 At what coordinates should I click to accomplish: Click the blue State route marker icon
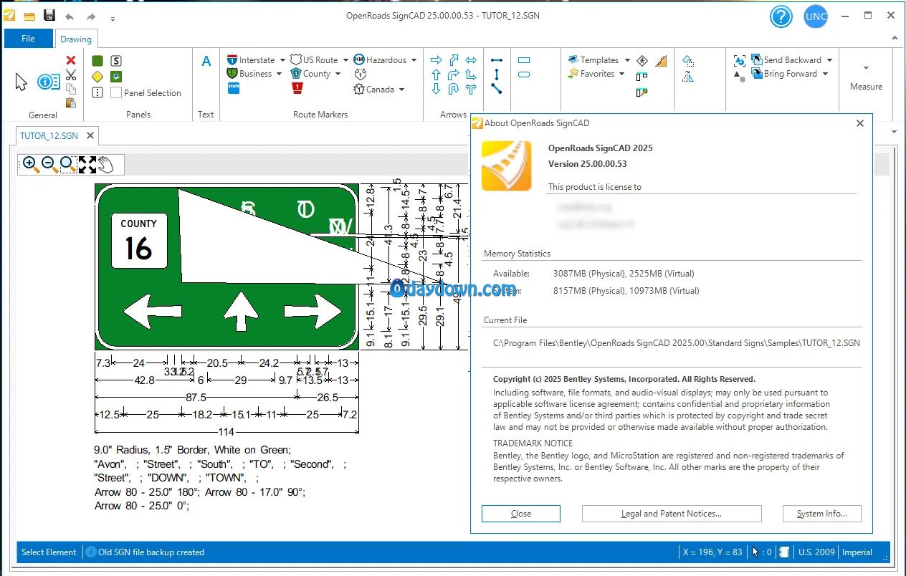234,88
